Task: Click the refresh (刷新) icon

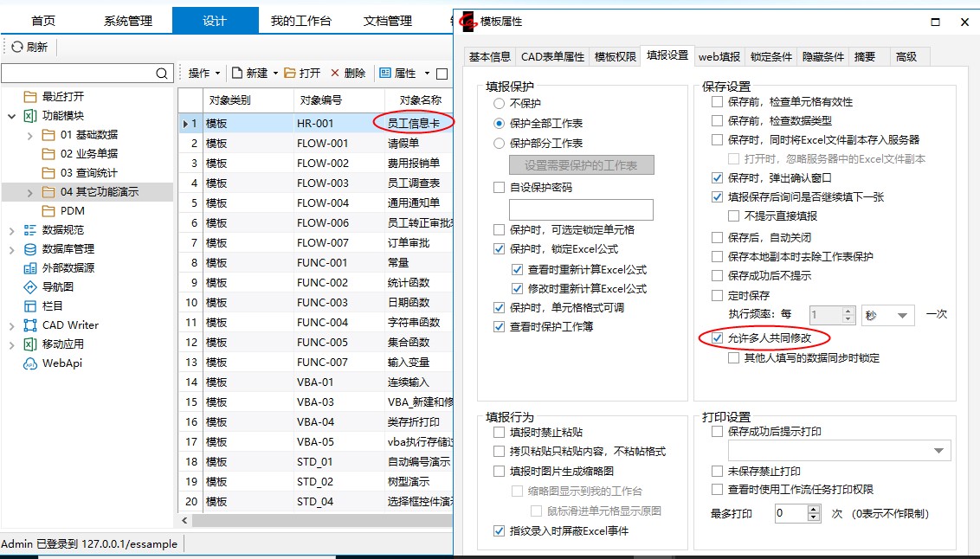Action: 16,48
